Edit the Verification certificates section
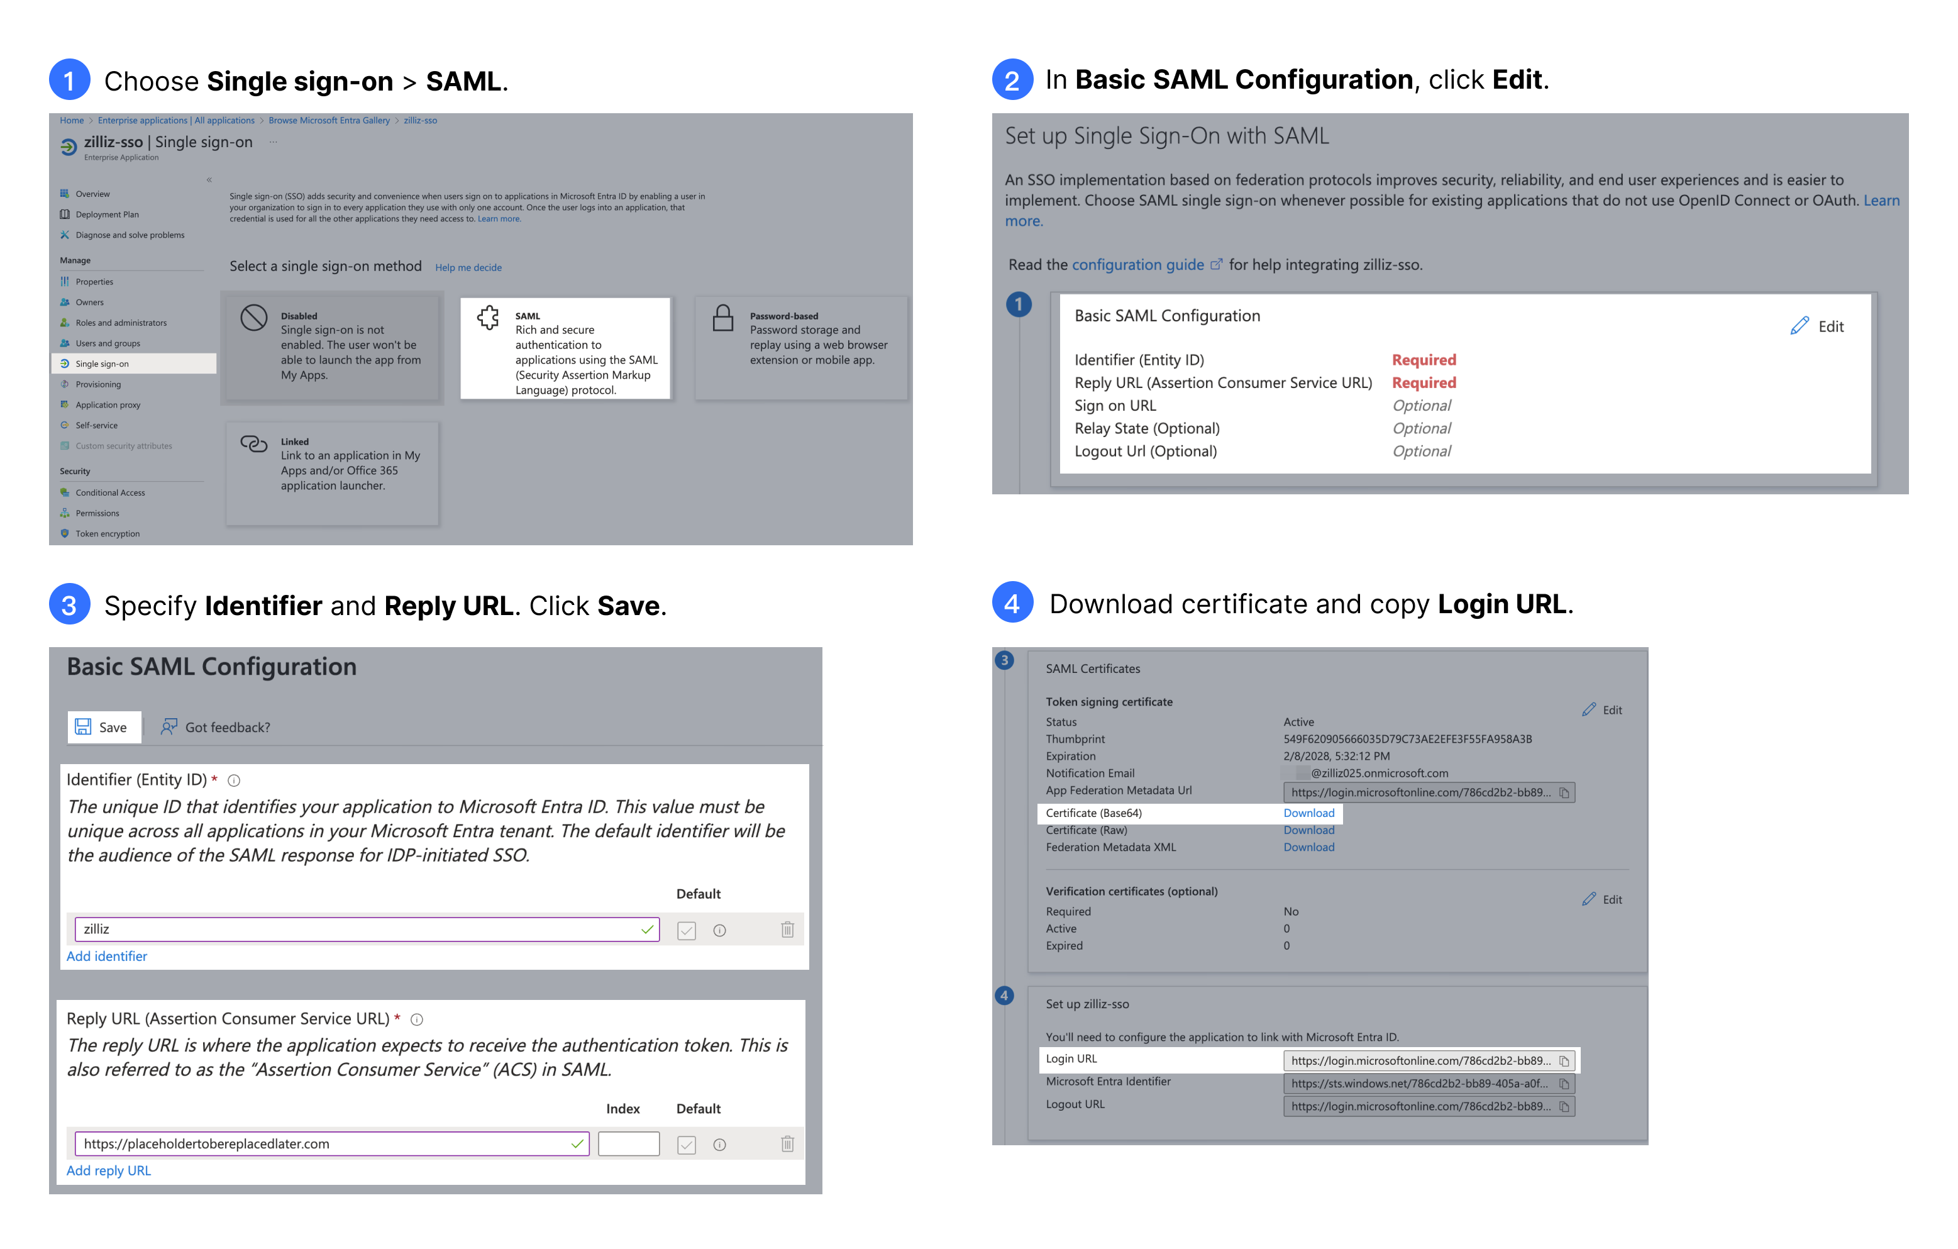This screenshot has height=1249, width=1958. pos(1602,899)
